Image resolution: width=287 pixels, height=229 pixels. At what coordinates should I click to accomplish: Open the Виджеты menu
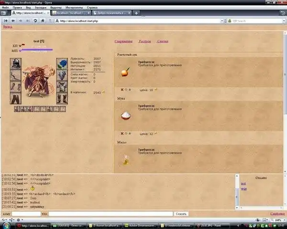coord(56,8)
